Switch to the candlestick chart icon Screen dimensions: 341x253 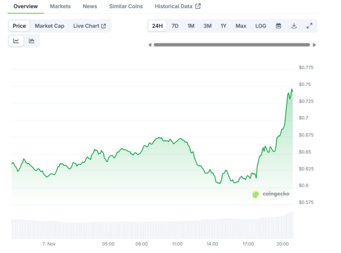pyautogui.click(x=32, y=40)
